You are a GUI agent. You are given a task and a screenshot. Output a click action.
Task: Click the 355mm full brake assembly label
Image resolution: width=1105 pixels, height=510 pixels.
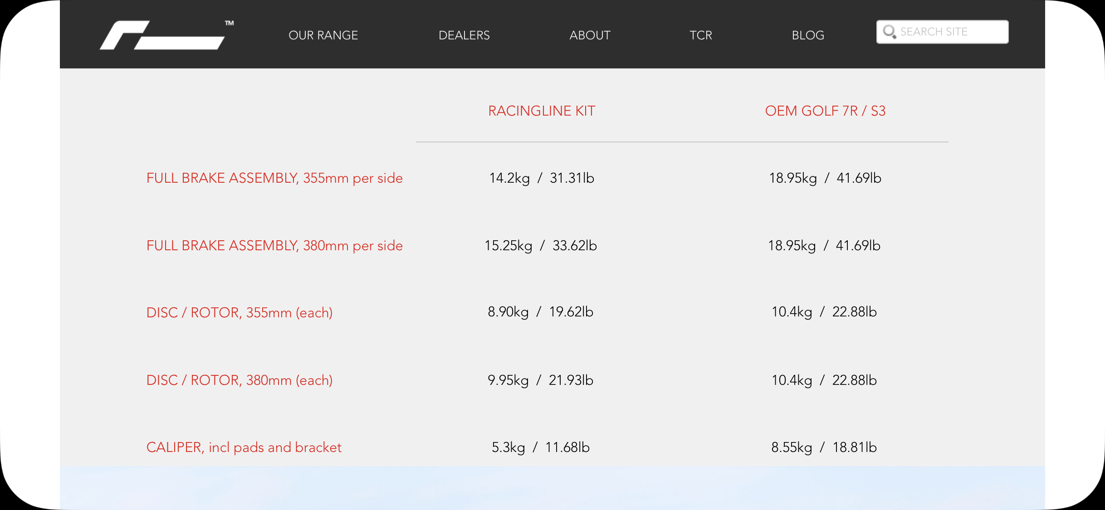point(274,178)
